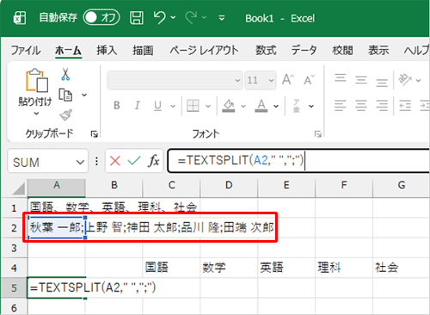The width and height of the screenshot is (430, 315).
Task: Open the borders dropdown arrow
Action: tap(208, 106)
